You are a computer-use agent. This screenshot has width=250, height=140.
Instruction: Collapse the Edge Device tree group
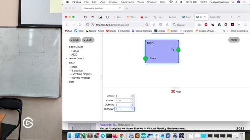click(66, 47)
